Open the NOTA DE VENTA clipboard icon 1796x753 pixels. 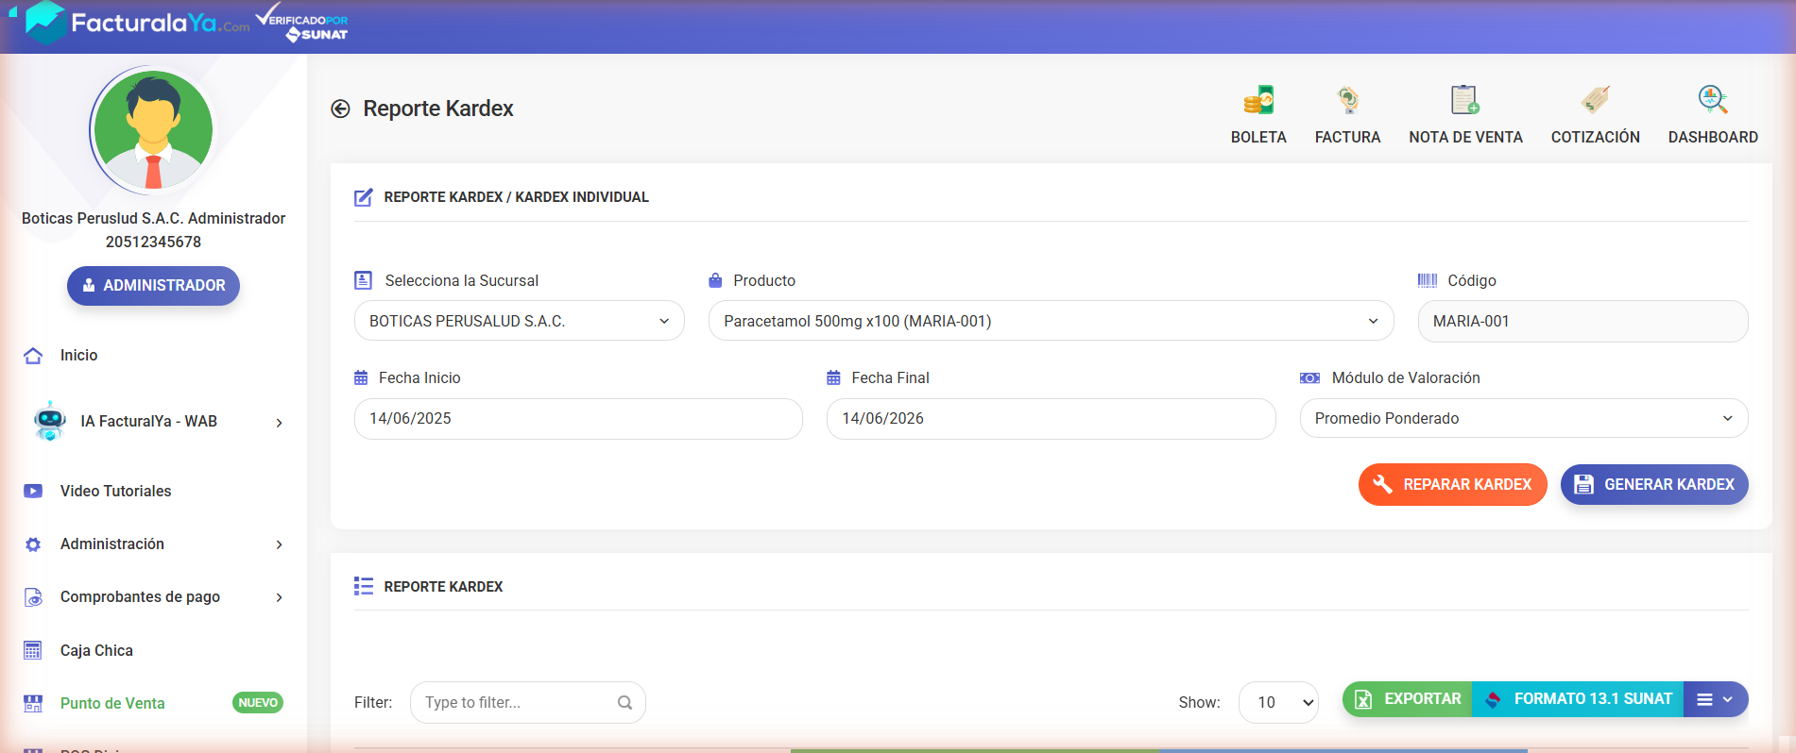1465,100
